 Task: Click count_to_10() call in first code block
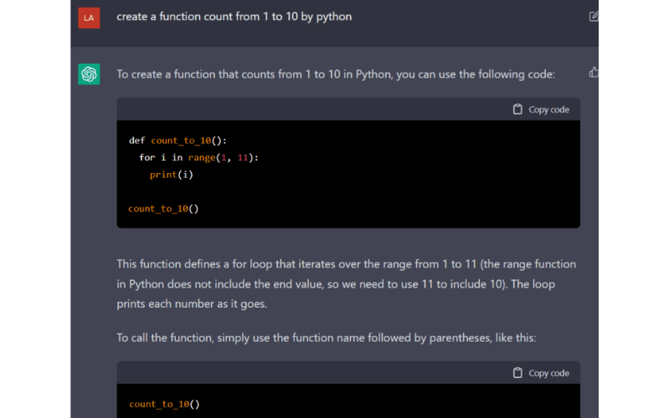click(x=163, y=208)
